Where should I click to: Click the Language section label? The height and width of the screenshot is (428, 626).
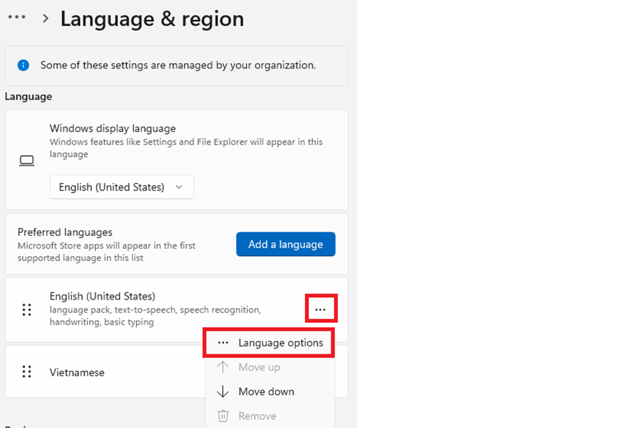click(x=28, y=96)
